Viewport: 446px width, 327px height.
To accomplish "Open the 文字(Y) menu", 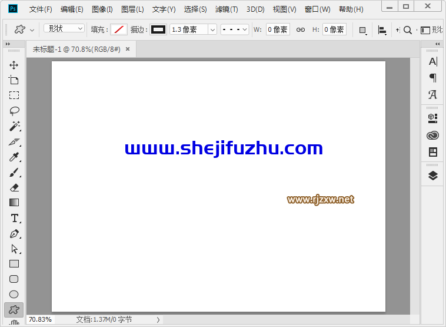I will (164, 9).
